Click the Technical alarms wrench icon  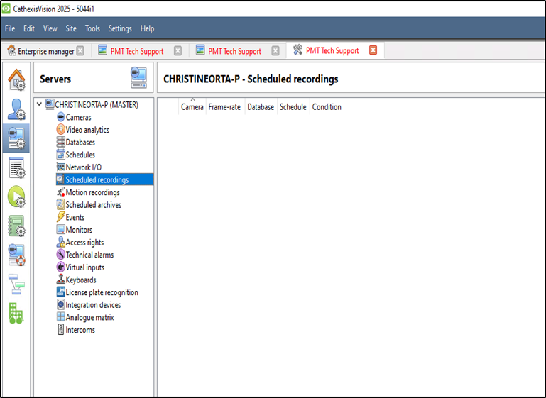pos(60,255)
